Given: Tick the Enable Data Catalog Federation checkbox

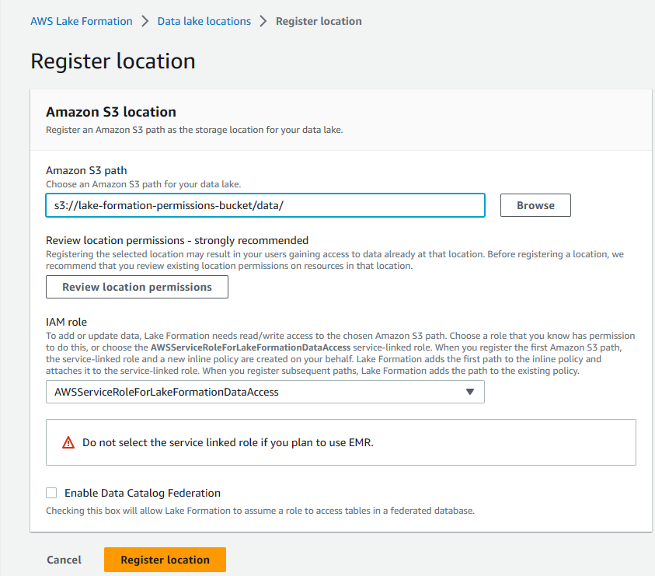Looking at the screenshot, I should click(51, 493).
